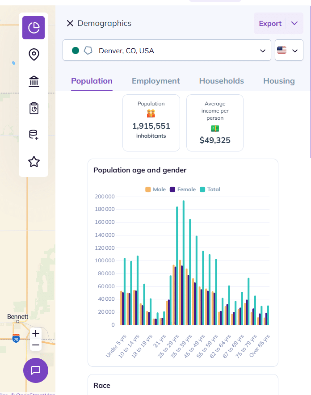This screenshot has height=395, width=311.
Task: Close the Demographics panel with X
Action: [x=70, y=23]
